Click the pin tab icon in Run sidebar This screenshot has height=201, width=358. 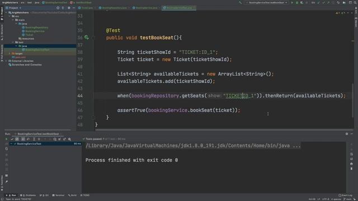pos(6,181)
